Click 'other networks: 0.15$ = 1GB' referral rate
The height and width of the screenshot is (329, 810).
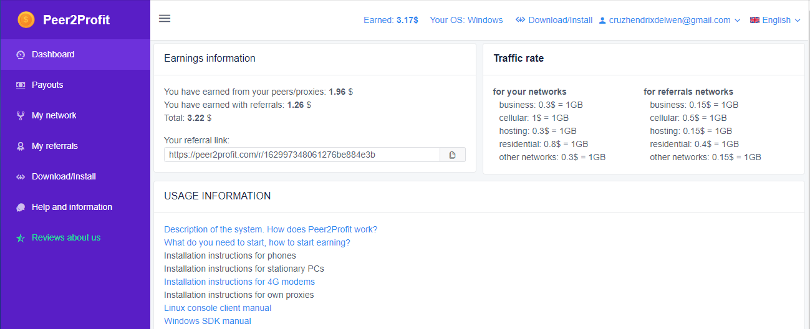pyautogui.click(x=705, y=157)
